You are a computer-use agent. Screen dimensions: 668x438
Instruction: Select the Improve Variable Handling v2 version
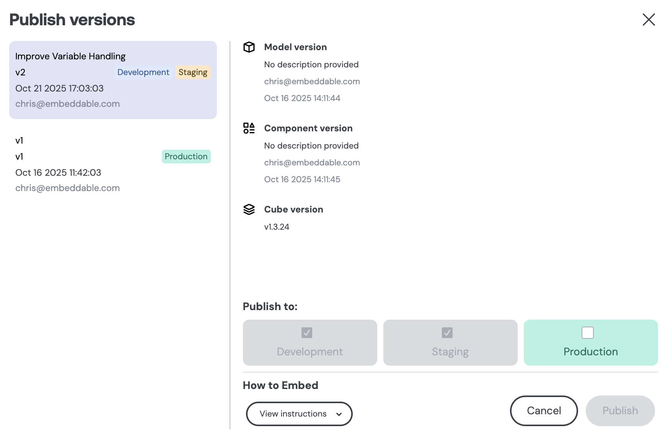(113, 80)
